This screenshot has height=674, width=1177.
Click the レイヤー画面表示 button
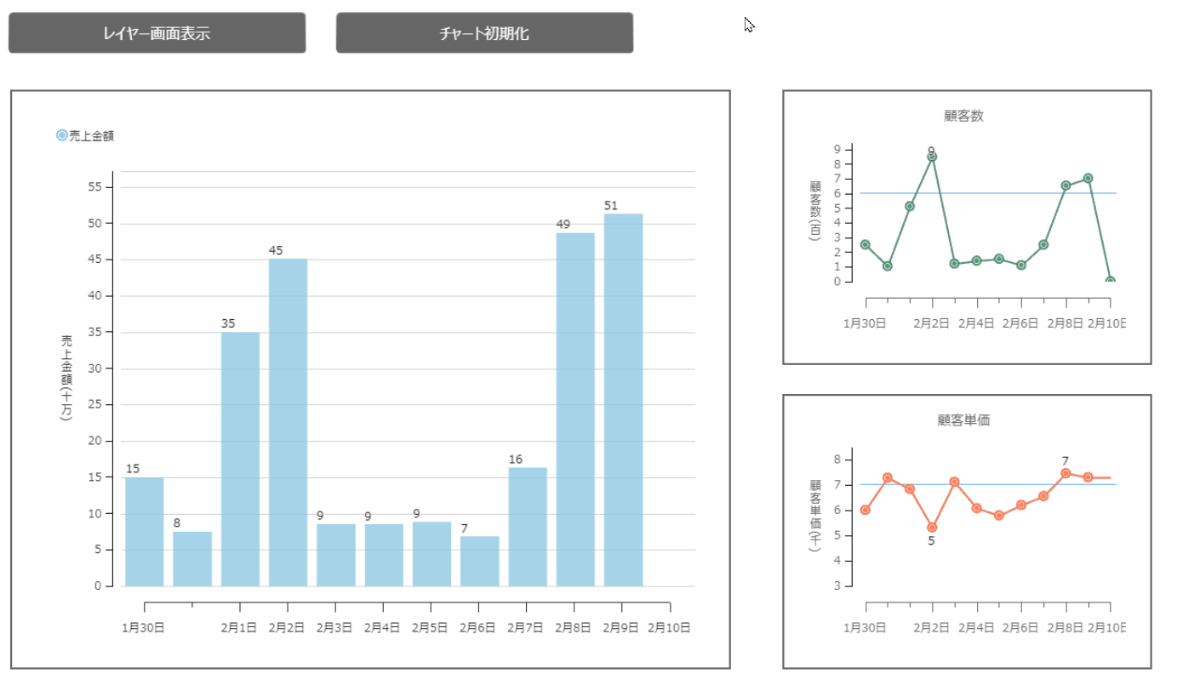(157, 33)
